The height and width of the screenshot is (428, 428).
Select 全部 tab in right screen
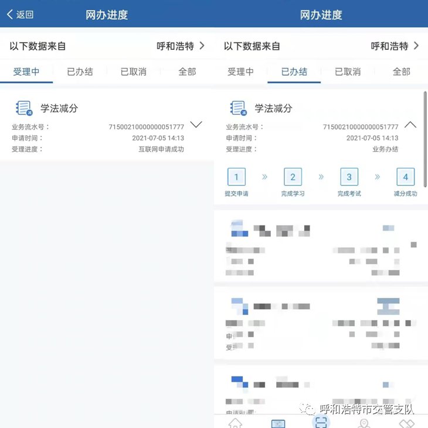click(401, 72)
